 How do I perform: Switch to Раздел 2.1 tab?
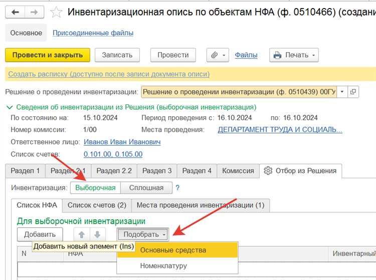point(68,171)
